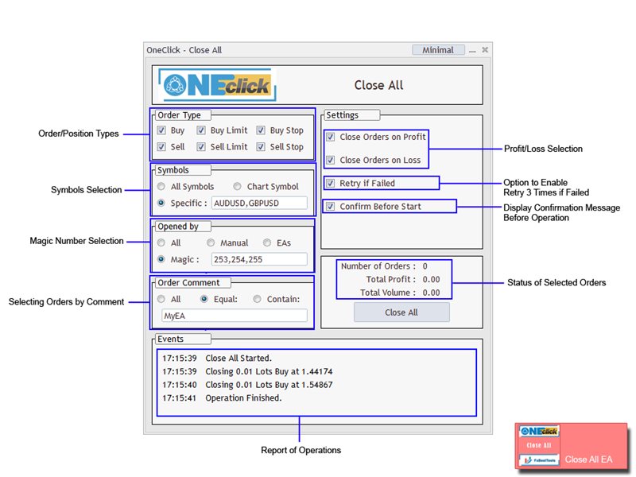Toggle the Buy order type checkbox
The width and height of the screenshot is (636, 477).
tap(161, 130)
